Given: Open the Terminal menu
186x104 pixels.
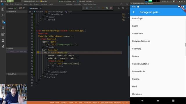Looking at the screenshot, I should coord(44,4).
